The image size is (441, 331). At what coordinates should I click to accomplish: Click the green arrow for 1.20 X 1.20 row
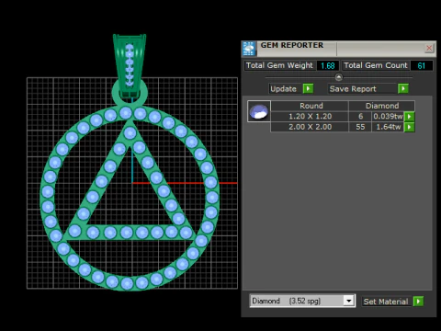click(410, 117)
